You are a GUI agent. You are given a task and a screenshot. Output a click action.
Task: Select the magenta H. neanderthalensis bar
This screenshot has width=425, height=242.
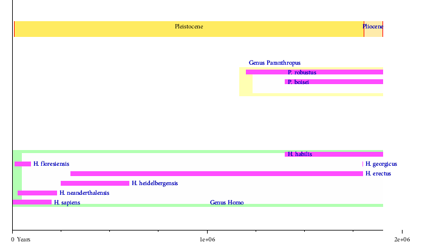38,193
